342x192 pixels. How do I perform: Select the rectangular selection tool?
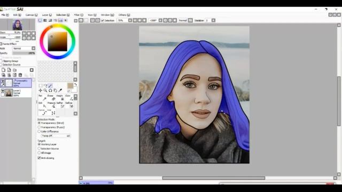[x=41, y=85]
